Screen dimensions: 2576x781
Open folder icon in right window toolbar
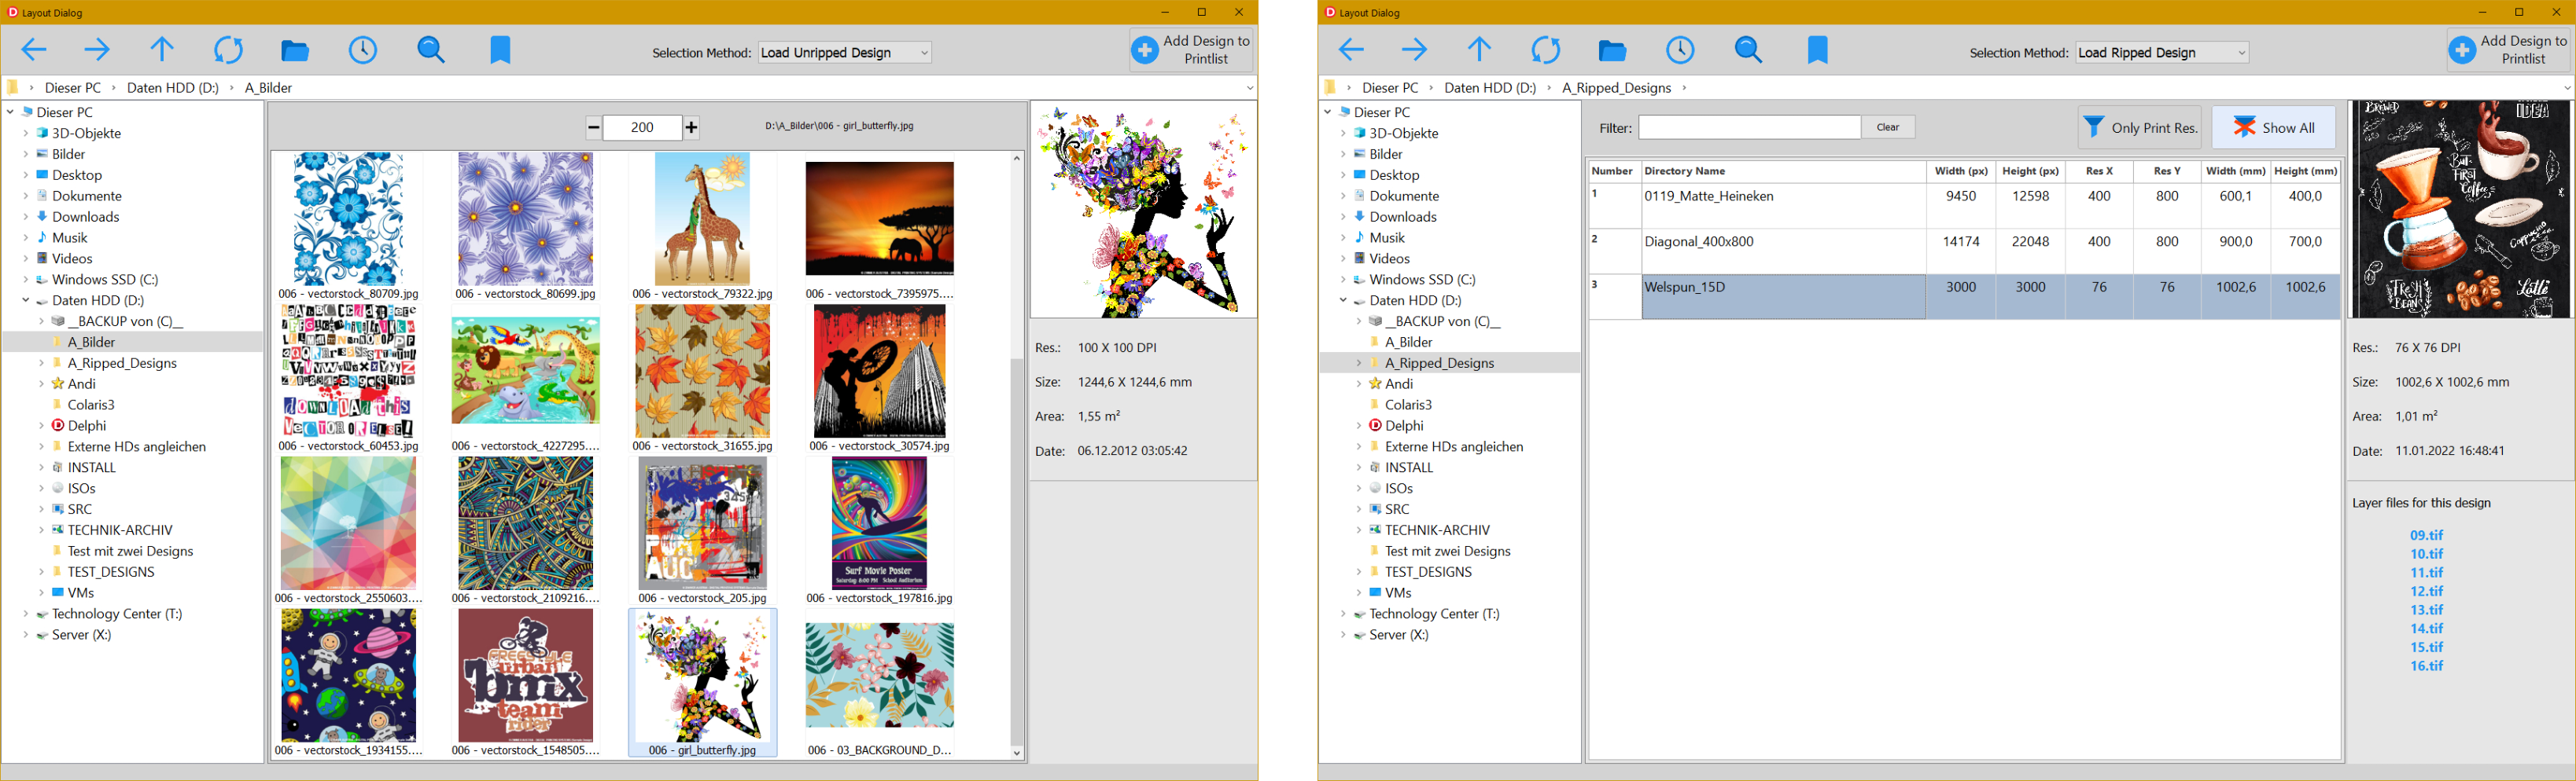click(1613, 51)
